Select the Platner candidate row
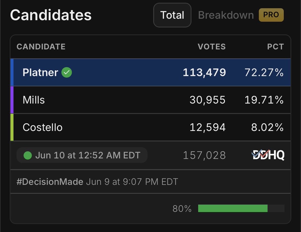The image size is (301, 232). click(150, 72)
